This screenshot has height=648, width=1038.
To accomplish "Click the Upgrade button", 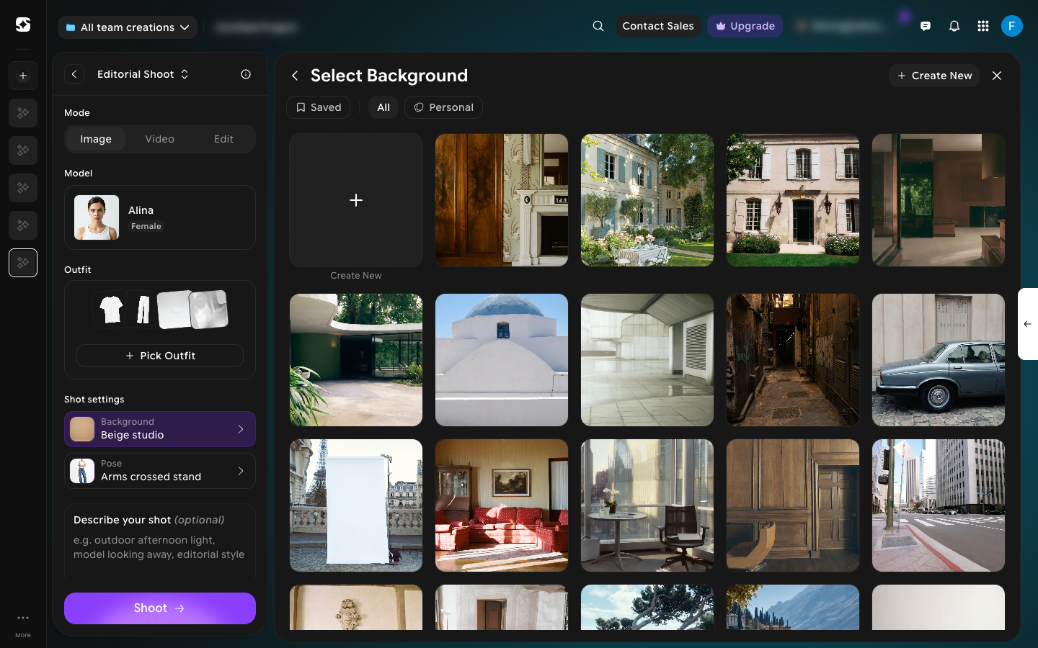I will 745,26.
